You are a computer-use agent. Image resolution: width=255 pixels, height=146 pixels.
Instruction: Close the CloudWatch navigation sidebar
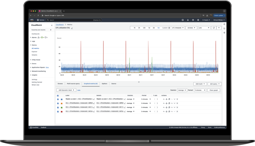(52, 25)
